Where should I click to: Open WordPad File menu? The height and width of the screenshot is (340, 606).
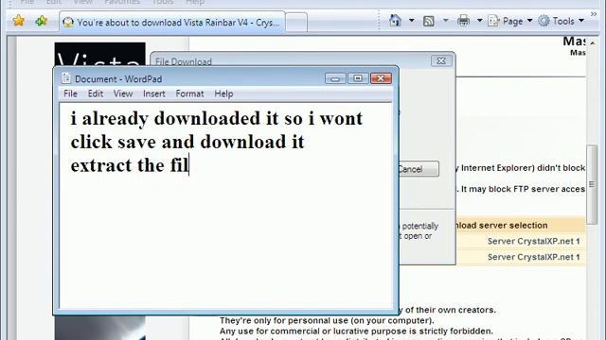[x=70, y=93]
